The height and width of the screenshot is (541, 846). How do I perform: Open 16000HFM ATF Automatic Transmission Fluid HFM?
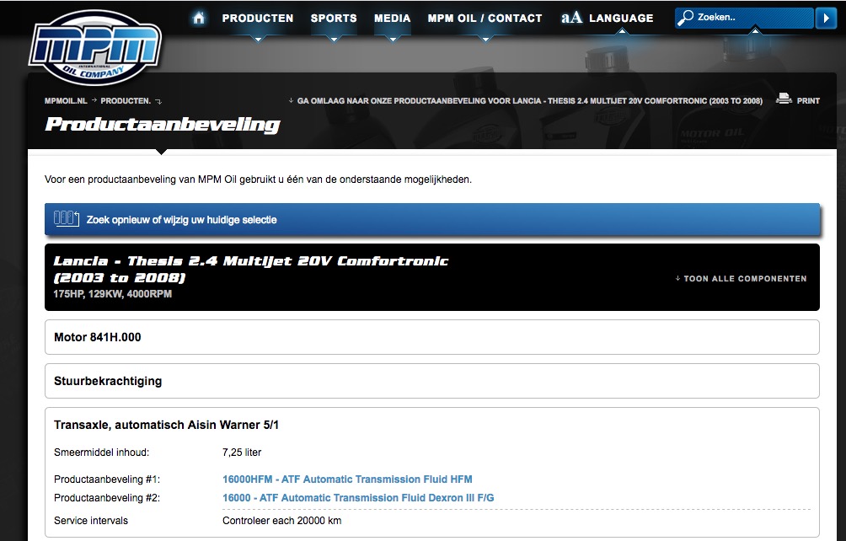347,479
